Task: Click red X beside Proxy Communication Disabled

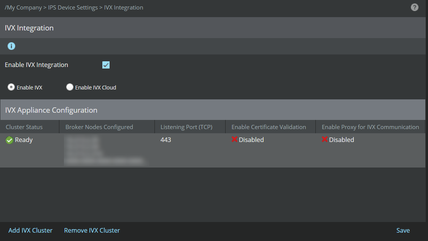Action: pyautogui.click(x=325, y=139)
